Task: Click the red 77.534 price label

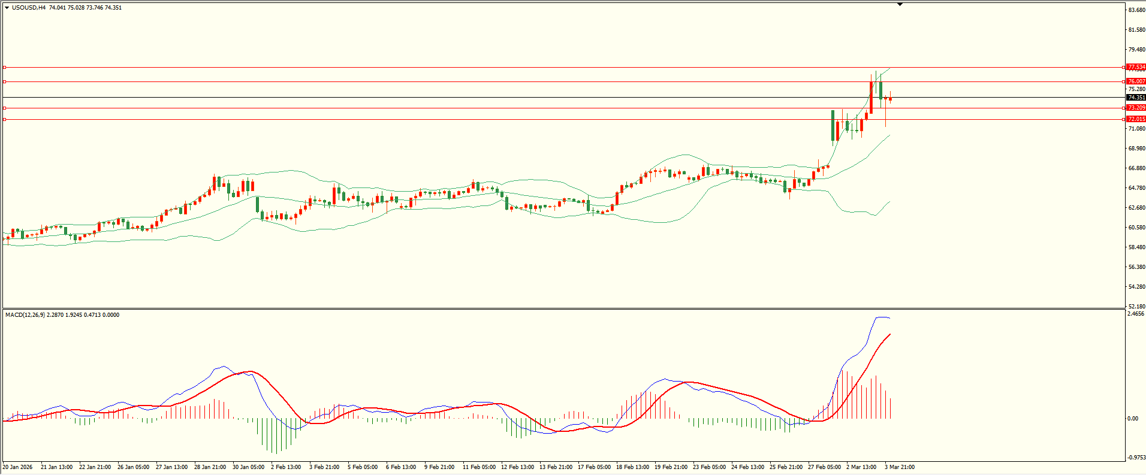Action: (1136, 67)
